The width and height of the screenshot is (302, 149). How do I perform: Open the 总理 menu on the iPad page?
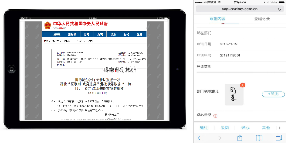click(87, 34)
